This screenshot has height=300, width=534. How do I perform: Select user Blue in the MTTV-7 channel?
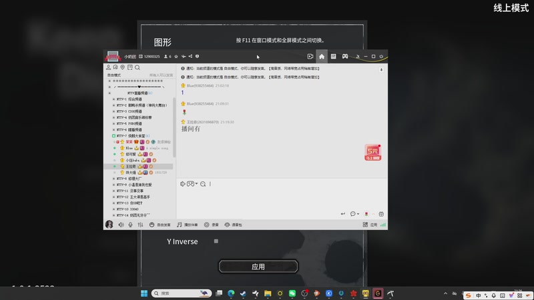pyautogui.click(x=138, y=148)
